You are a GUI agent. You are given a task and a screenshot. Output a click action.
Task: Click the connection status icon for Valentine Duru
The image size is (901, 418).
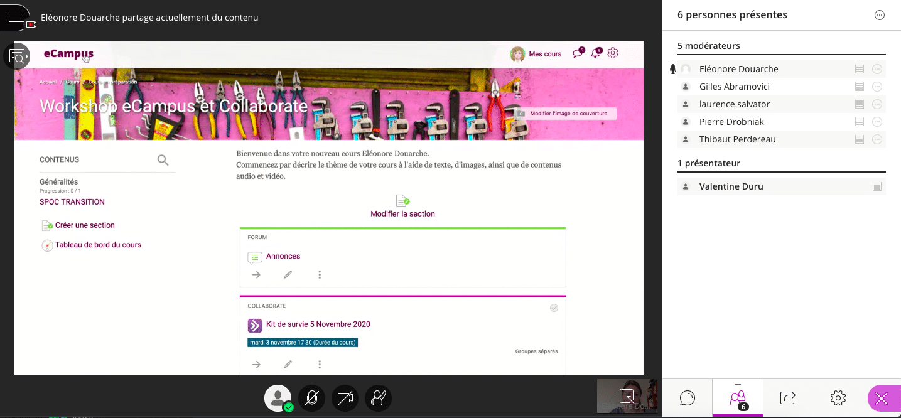(x=877, y=186)
